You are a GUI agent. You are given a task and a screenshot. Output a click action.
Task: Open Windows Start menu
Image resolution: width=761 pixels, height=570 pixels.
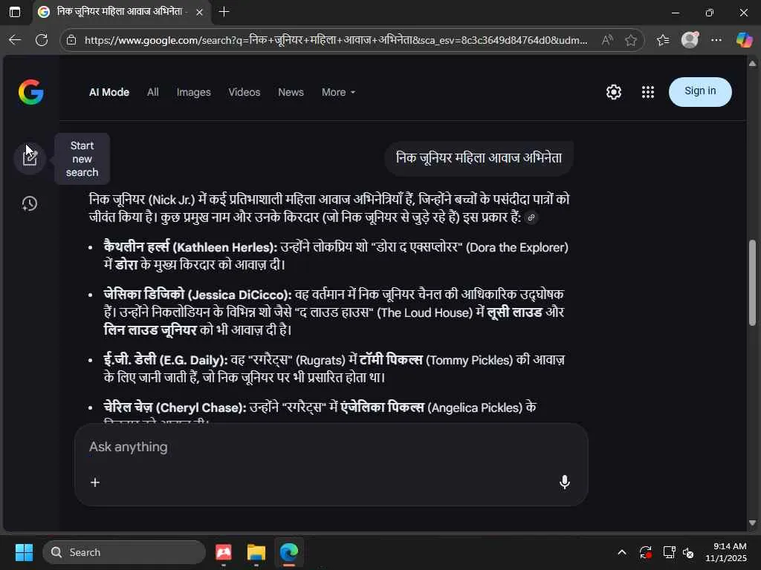pyautogui.click(x=24, y=552)
